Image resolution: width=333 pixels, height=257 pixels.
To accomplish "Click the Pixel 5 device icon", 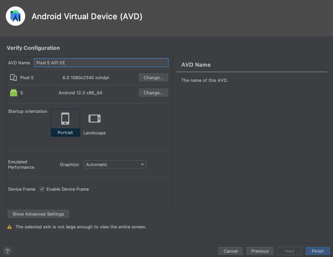I will [x=13, y=77].
